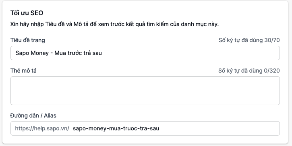Click the 'Tiêu đề trang' field label
The image size is (292, 146).
pos(27,40)
